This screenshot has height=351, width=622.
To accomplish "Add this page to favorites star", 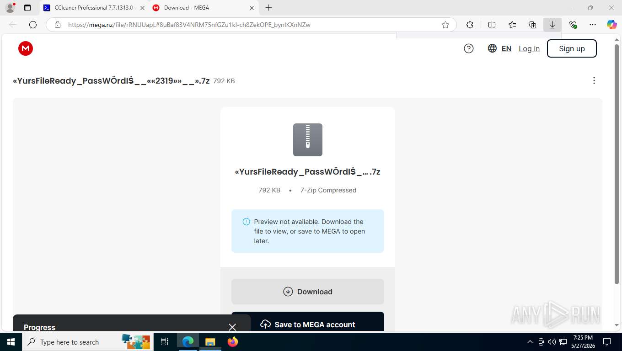I will pyautogui.click(x=445, y=25).
